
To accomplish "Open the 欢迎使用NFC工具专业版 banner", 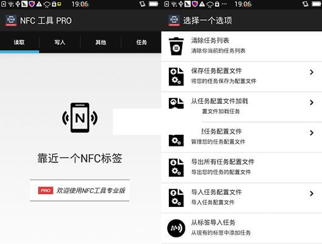I will click(80, 190).
